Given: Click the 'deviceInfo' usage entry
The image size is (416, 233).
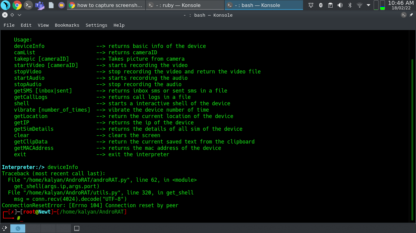Looking at the screenshot, I should [x=29, y=46].
